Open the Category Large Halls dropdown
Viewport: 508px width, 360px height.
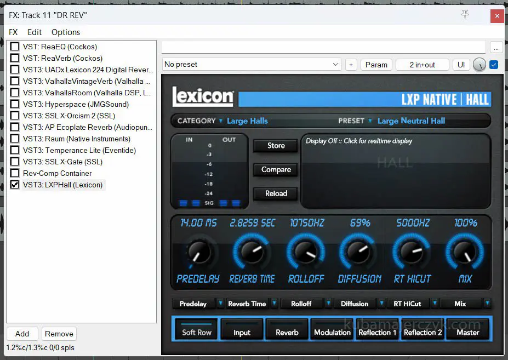(x=247, y=121)
